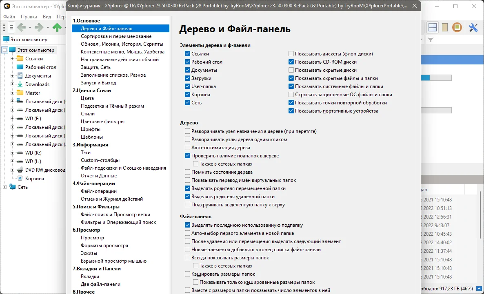Expand the Документы tree node
This screenshot has width=484, height=294.
pyautogui.click(x=12, y=75)
